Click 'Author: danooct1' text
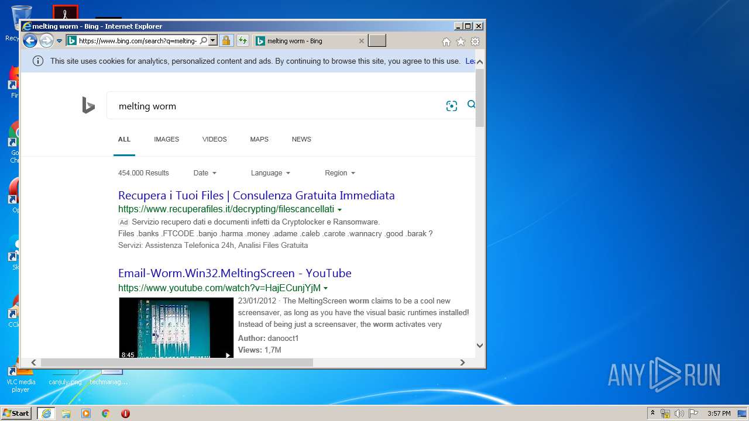 (268, 339)
